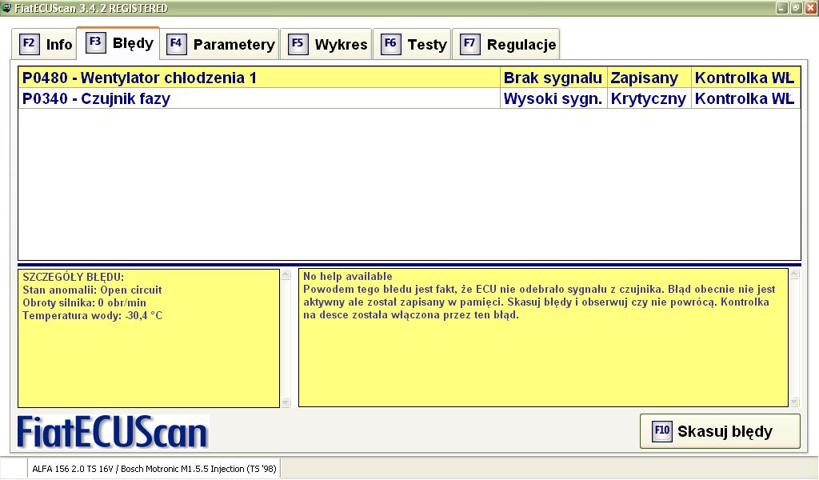Open the Regulacje tab
Screen dimensions: 819x480
coord(505,44)
